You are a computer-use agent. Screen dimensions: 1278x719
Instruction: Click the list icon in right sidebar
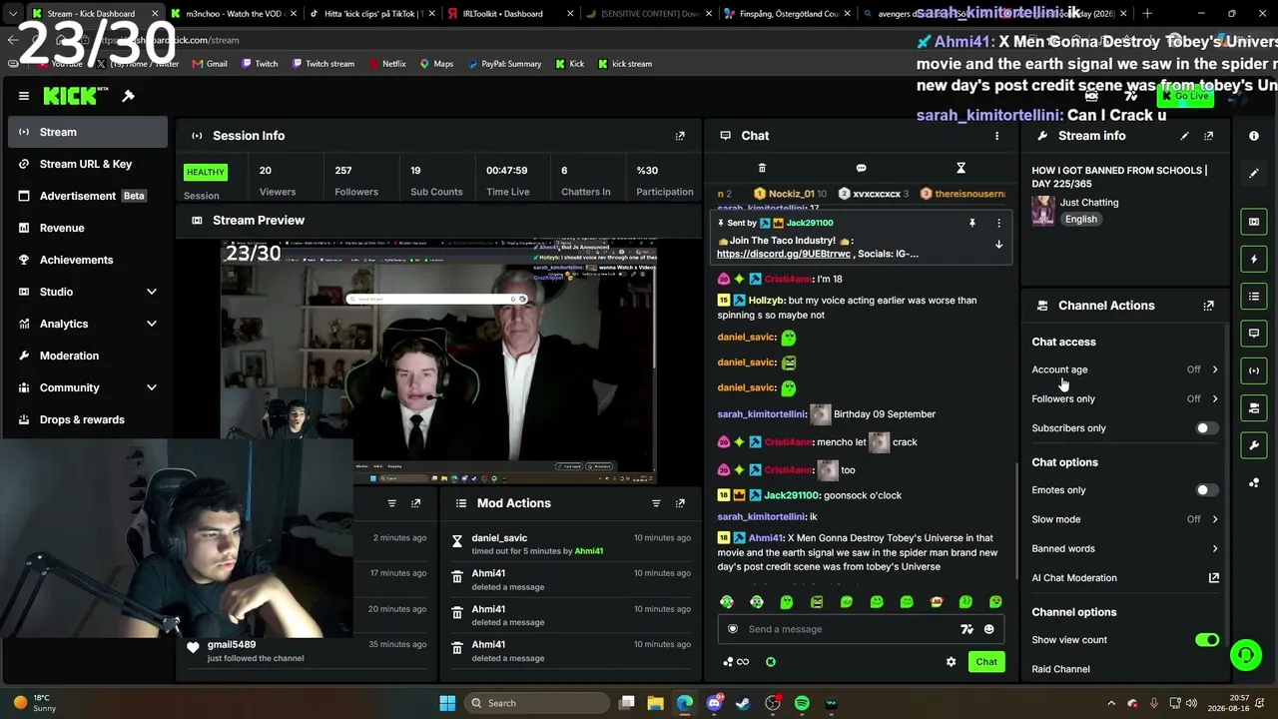(1254, 297)
